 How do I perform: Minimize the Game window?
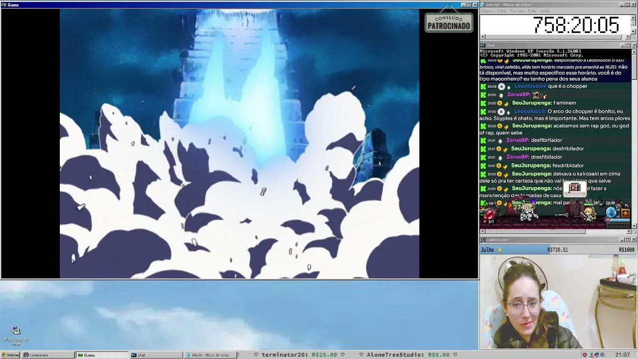pyautogui.click(x=463, y=4)
